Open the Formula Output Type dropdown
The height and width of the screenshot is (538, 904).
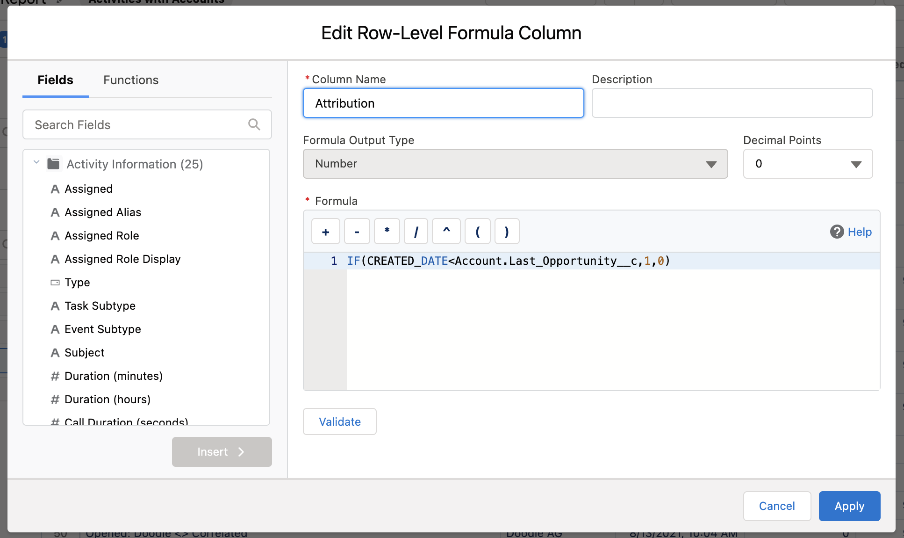515,164
